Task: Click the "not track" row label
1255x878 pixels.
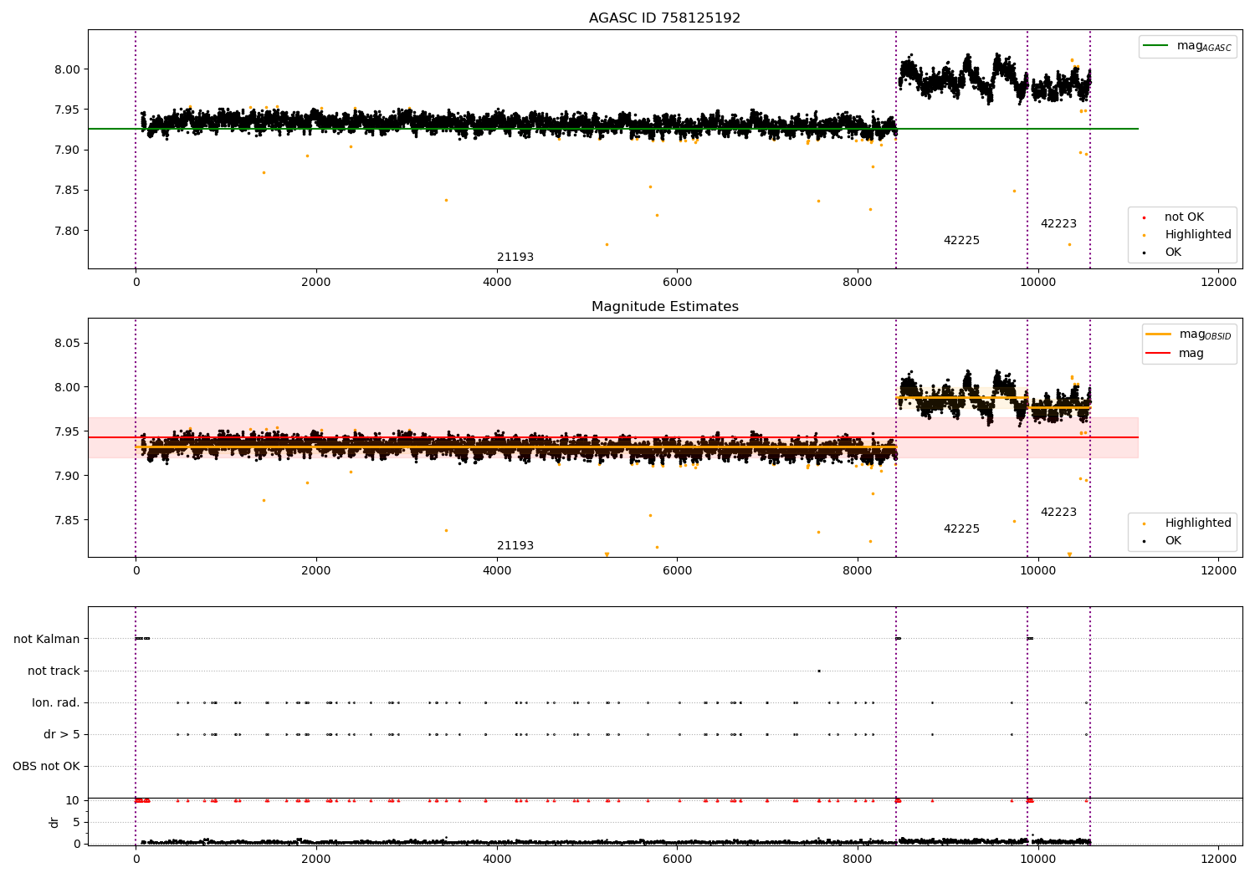Action: click(x=54, y=671)
